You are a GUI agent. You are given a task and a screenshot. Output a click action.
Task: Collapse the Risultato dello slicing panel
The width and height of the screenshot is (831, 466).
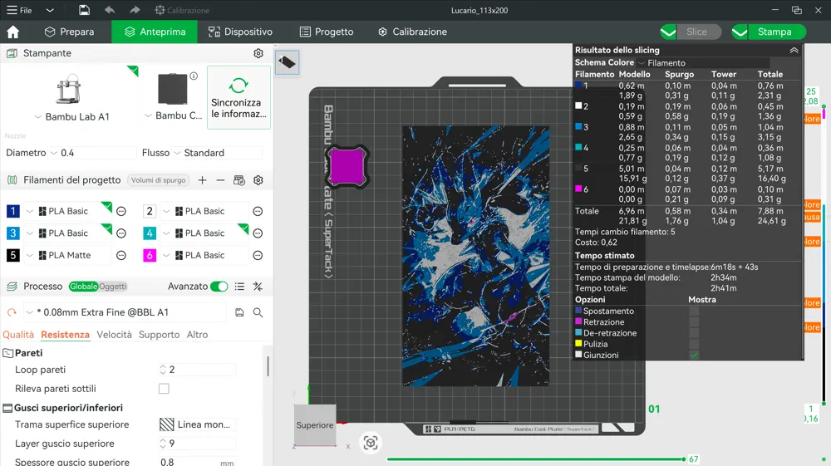point(794,51)
